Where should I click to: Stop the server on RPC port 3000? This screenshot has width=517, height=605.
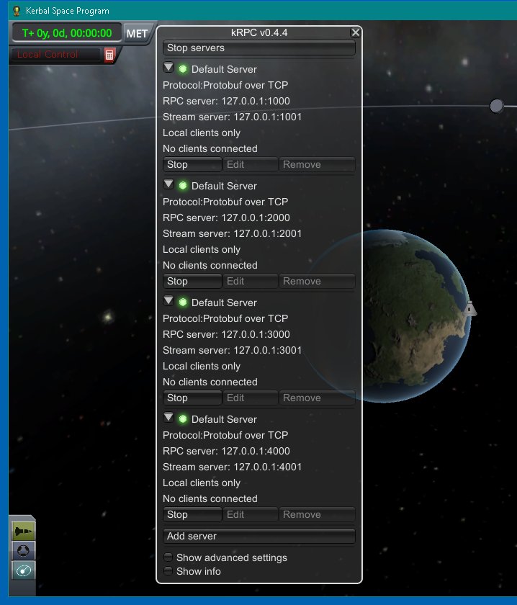coord(192,398)
